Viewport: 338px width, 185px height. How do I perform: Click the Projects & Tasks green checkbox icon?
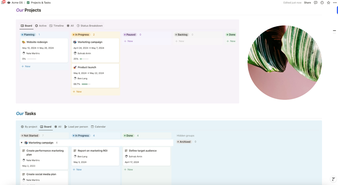28,3
